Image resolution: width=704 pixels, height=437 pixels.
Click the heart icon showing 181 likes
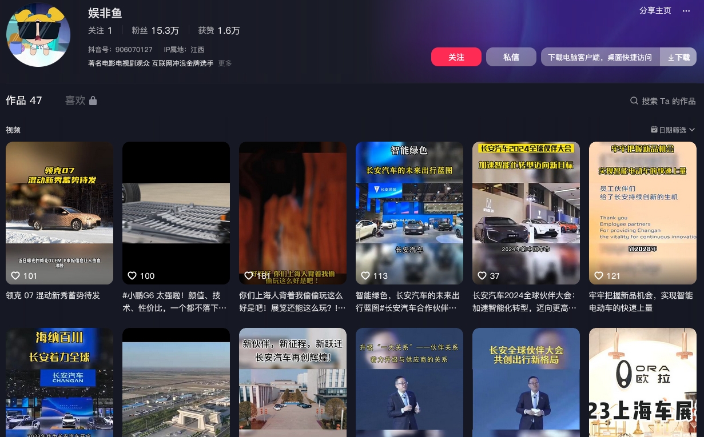249,276
